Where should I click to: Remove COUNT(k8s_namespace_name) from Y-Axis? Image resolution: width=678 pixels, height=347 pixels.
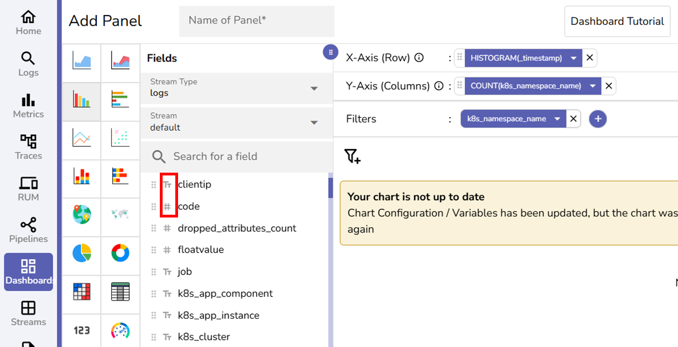click(x=608, y=86)
